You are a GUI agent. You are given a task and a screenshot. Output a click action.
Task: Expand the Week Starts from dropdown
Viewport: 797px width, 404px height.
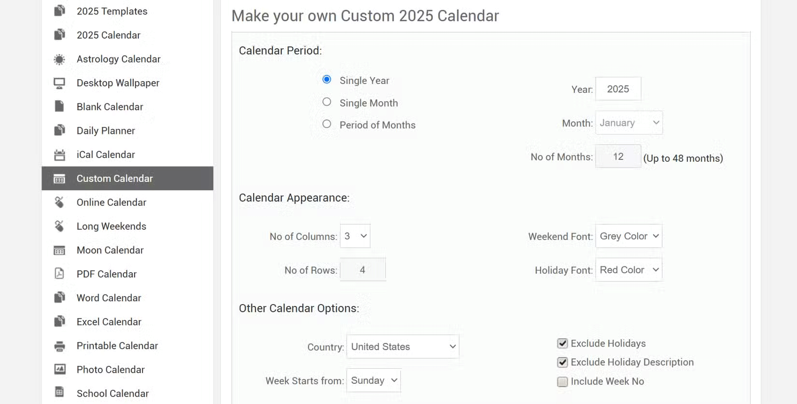[373, 380]
